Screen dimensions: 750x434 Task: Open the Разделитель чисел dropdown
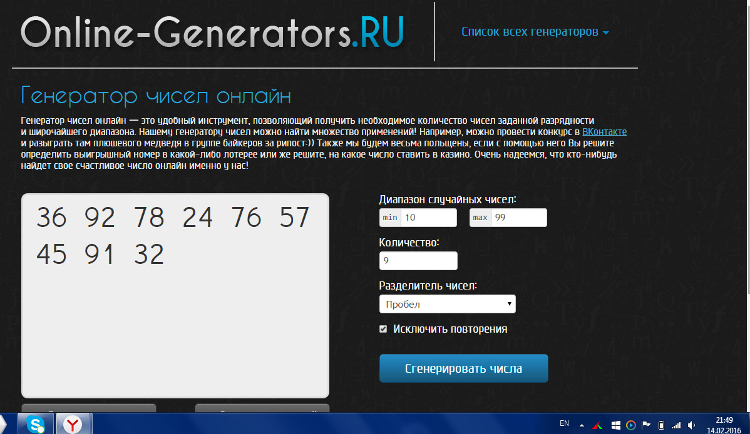[447, 304]
